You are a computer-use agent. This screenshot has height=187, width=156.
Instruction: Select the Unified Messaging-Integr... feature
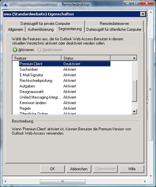(x=40, y=97)
